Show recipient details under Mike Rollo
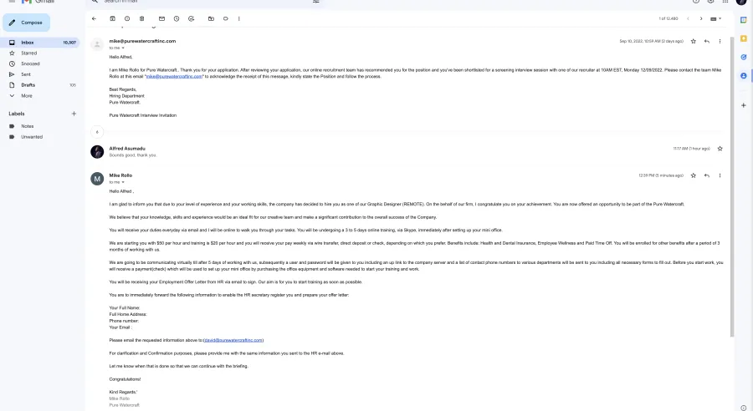This screenshot has width=753, height=411. click(123, 182)
